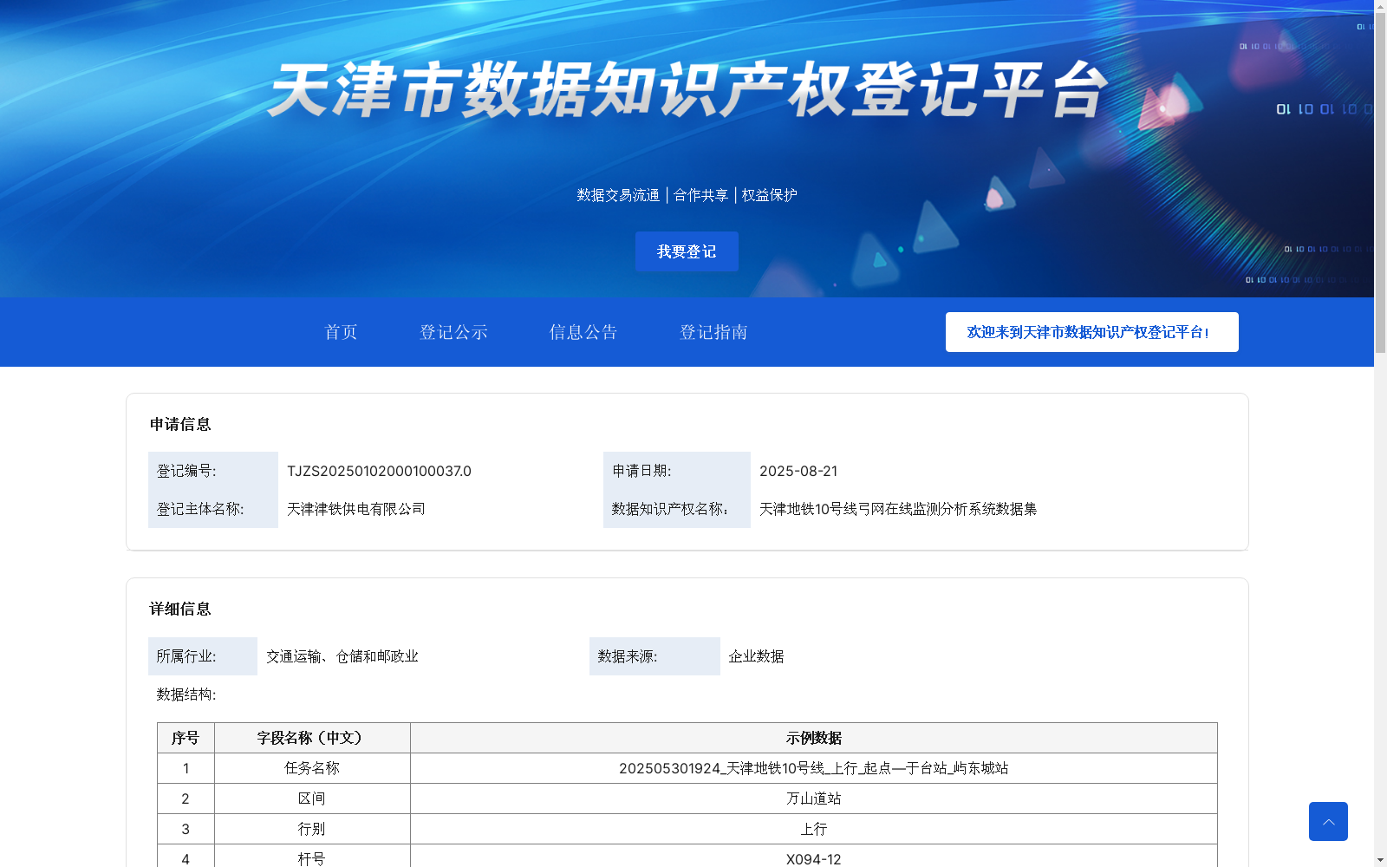Click the application date 2025-08-21
This screenshot has width=1387, height=867.
point(798,471)
